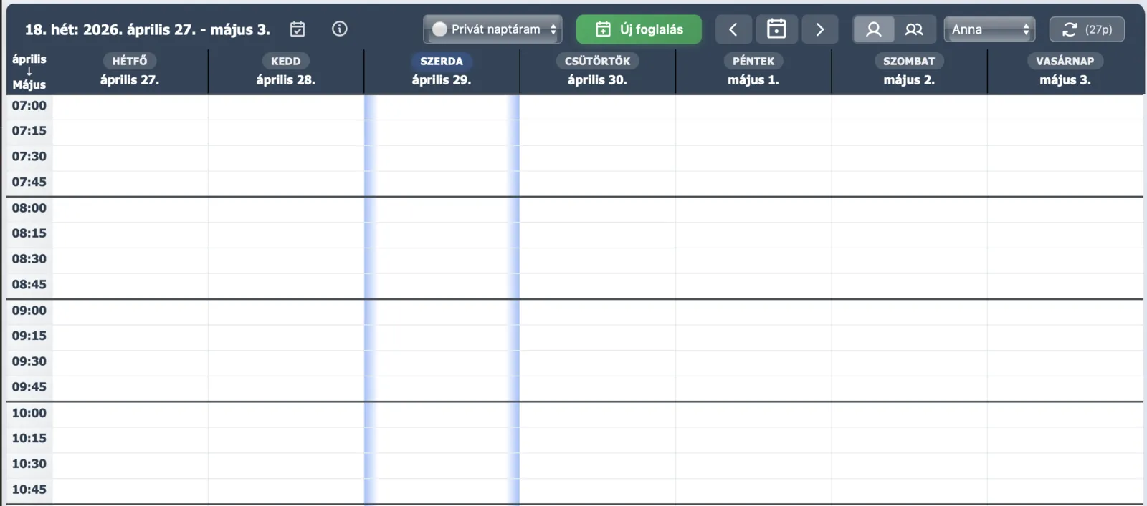Select the PÉNTEK május 1. day header
Image resolution: width=1147 pixels, height=506 pixels.
coord(753,70)
